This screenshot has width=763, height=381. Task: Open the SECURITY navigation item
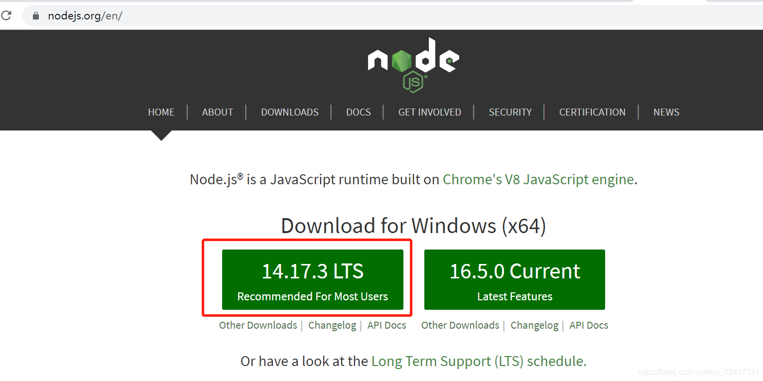pos(510,112)
